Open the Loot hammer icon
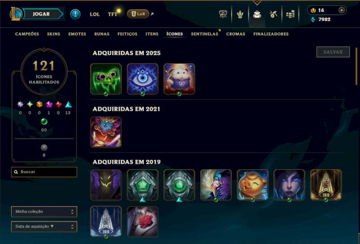 tap(273, 14)
